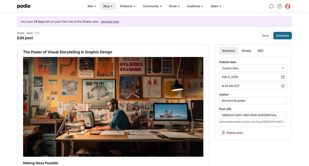Click the Post URL label

click(226, 109)
